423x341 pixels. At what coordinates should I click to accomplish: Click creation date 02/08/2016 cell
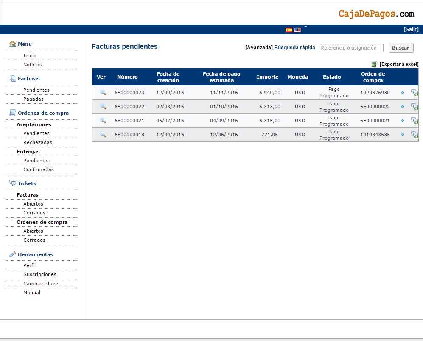pos(170,107)
